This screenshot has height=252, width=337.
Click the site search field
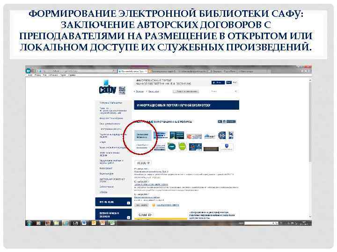tap(223, 91)
